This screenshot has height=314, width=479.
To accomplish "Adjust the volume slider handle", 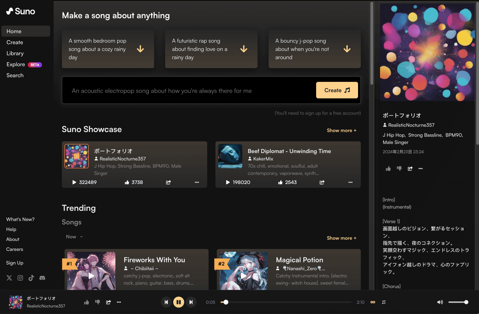I will tap(466, 302).
